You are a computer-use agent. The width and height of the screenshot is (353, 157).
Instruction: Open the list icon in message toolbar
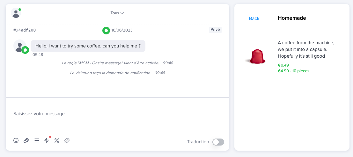point(36,140)
